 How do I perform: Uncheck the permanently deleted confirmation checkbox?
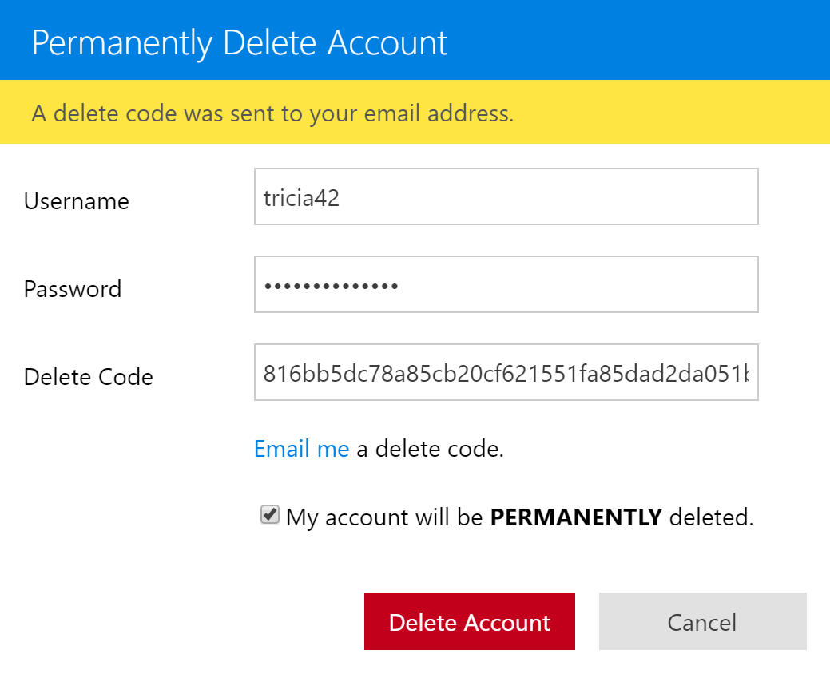[x=270, y=514]
